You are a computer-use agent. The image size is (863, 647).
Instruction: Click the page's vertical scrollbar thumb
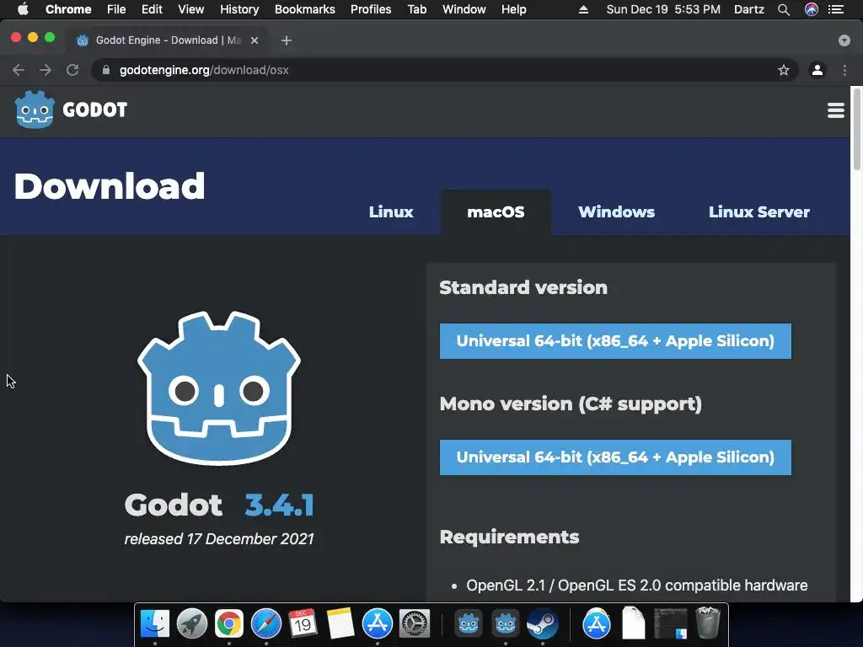856,129
